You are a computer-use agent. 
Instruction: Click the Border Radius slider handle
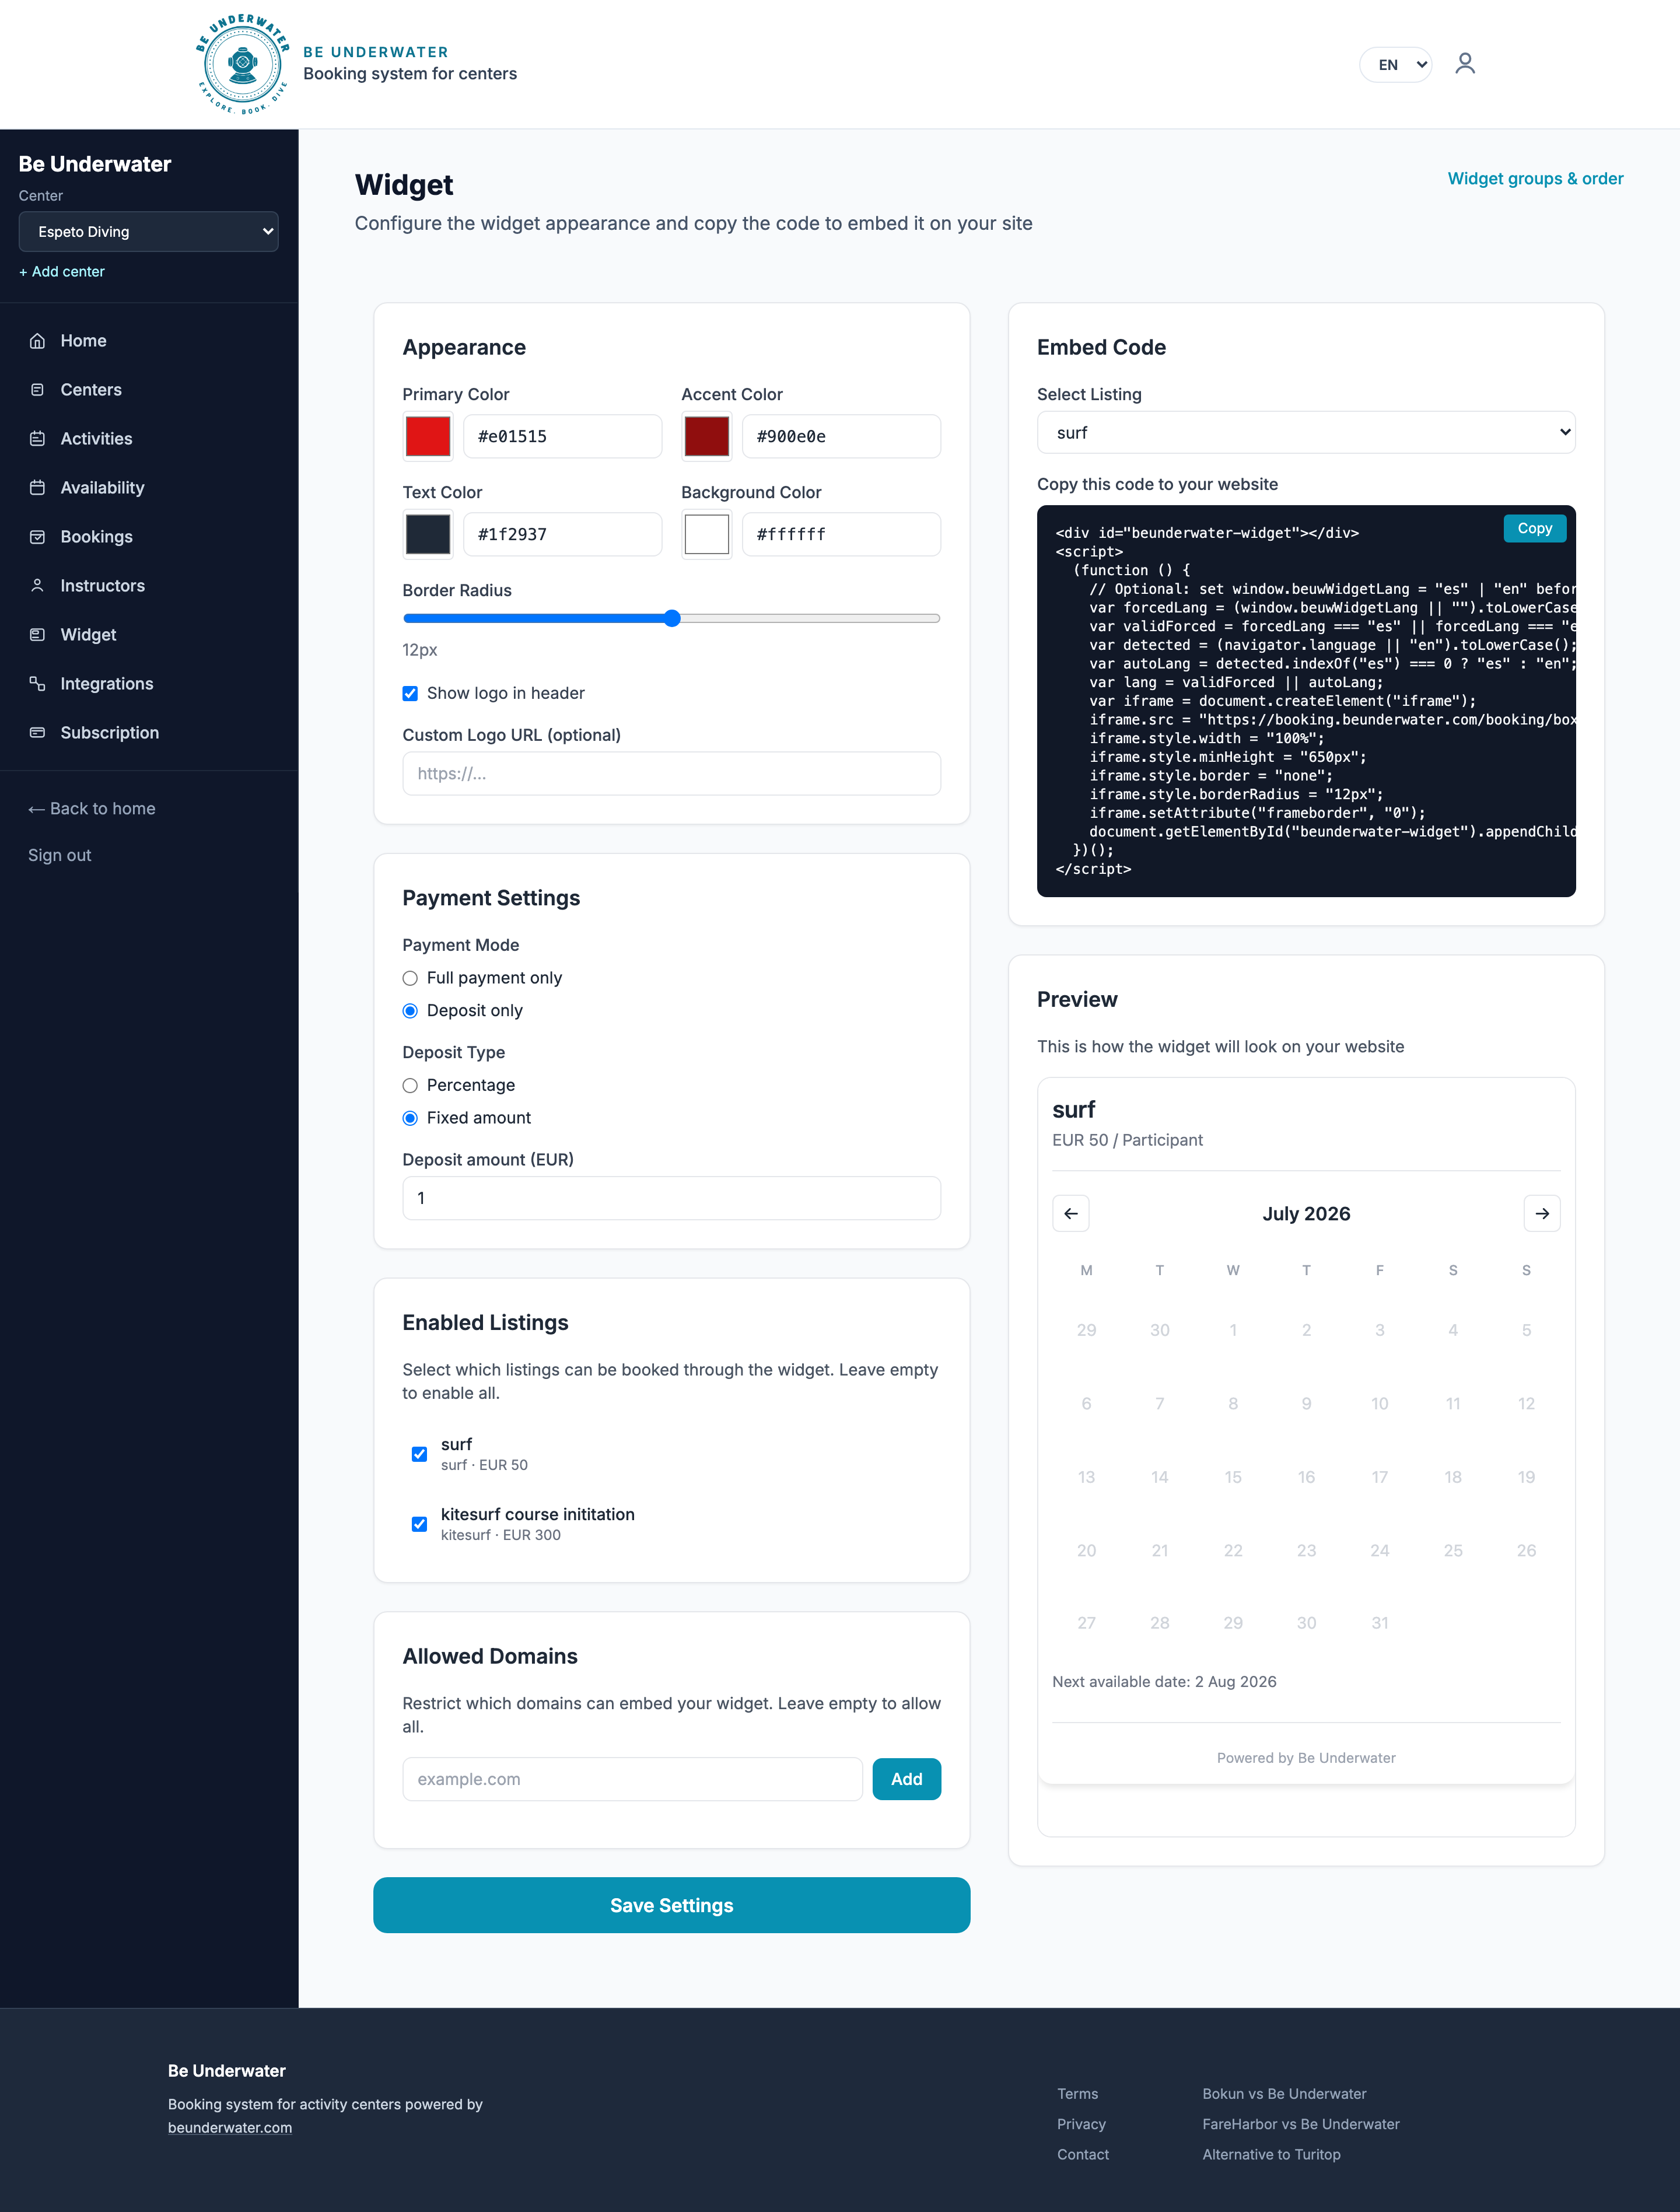[x=672, y=619]
